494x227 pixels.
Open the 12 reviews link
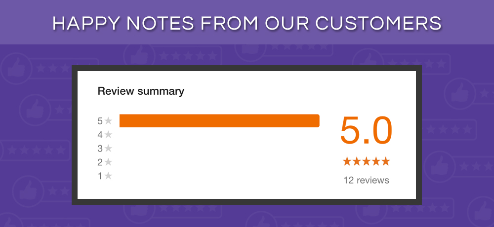click(367, 181)
